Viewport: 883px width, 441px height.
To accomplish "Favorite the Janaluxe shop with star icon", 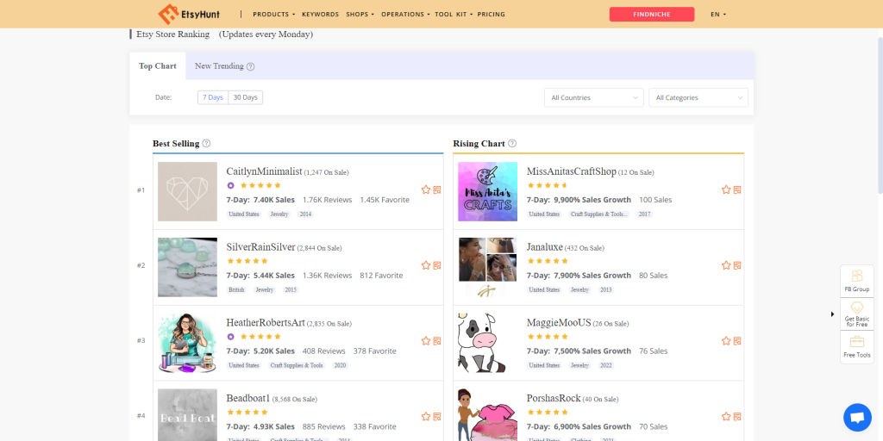I will pos(726,265).
